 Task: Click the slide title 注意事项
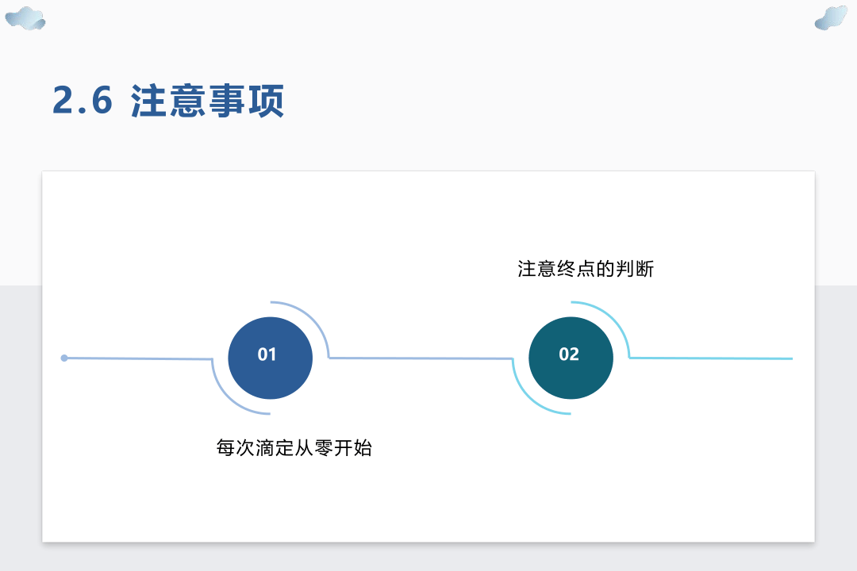207,101
